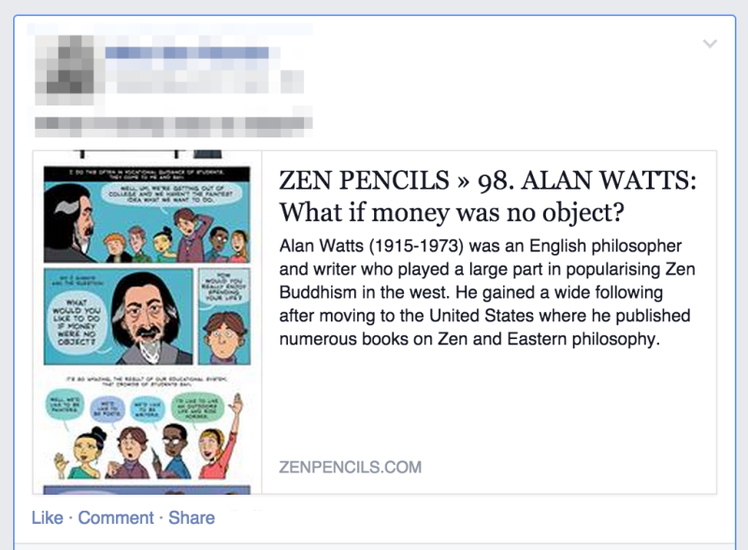Click the brown-haired boy panel in the comic
Screen dimensions: 748x550
pos(223,317)
